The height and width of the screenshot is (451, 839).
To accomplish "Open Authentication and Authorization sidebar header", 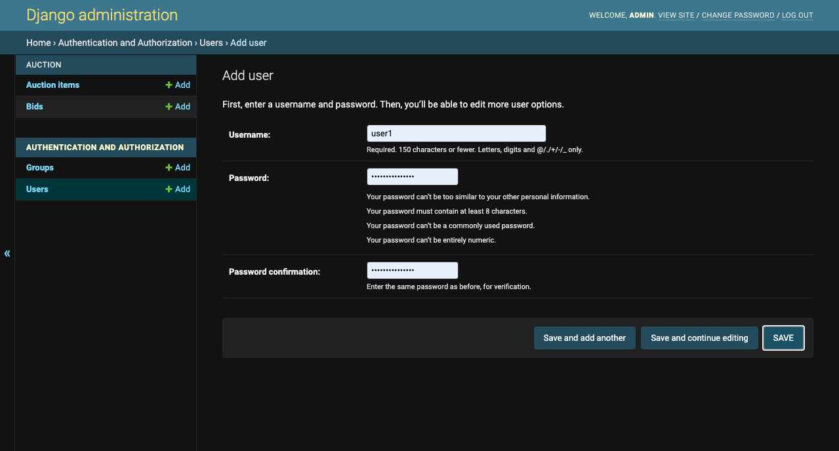I will coord(105,147).
